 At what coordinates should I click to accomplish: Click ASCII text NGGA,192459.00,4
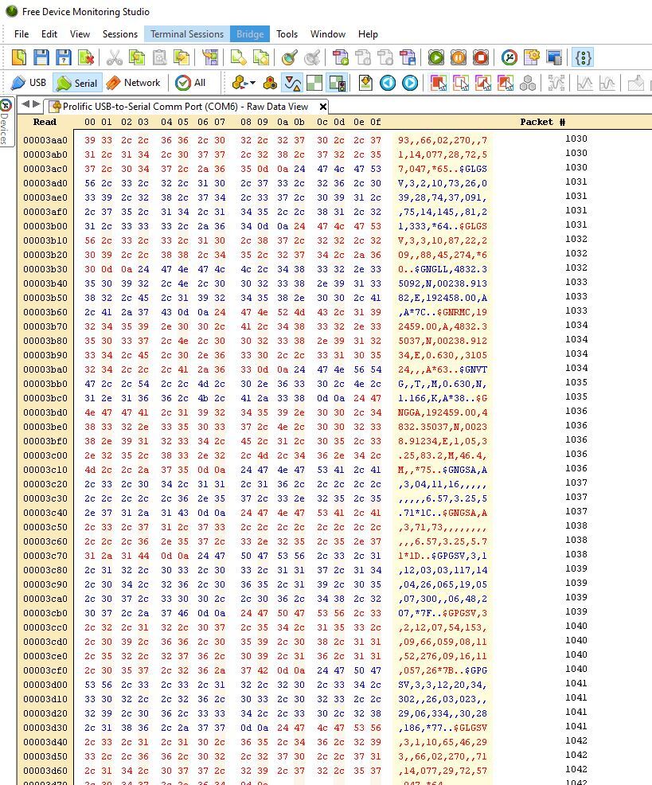(443, 412)
